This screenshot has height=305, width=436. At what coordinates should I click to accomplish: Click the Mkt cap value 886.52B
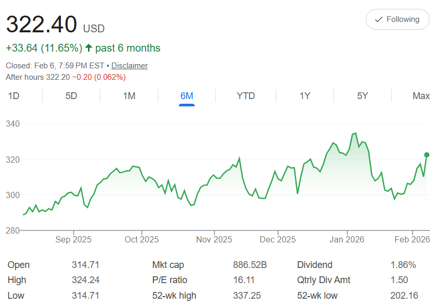250,265
